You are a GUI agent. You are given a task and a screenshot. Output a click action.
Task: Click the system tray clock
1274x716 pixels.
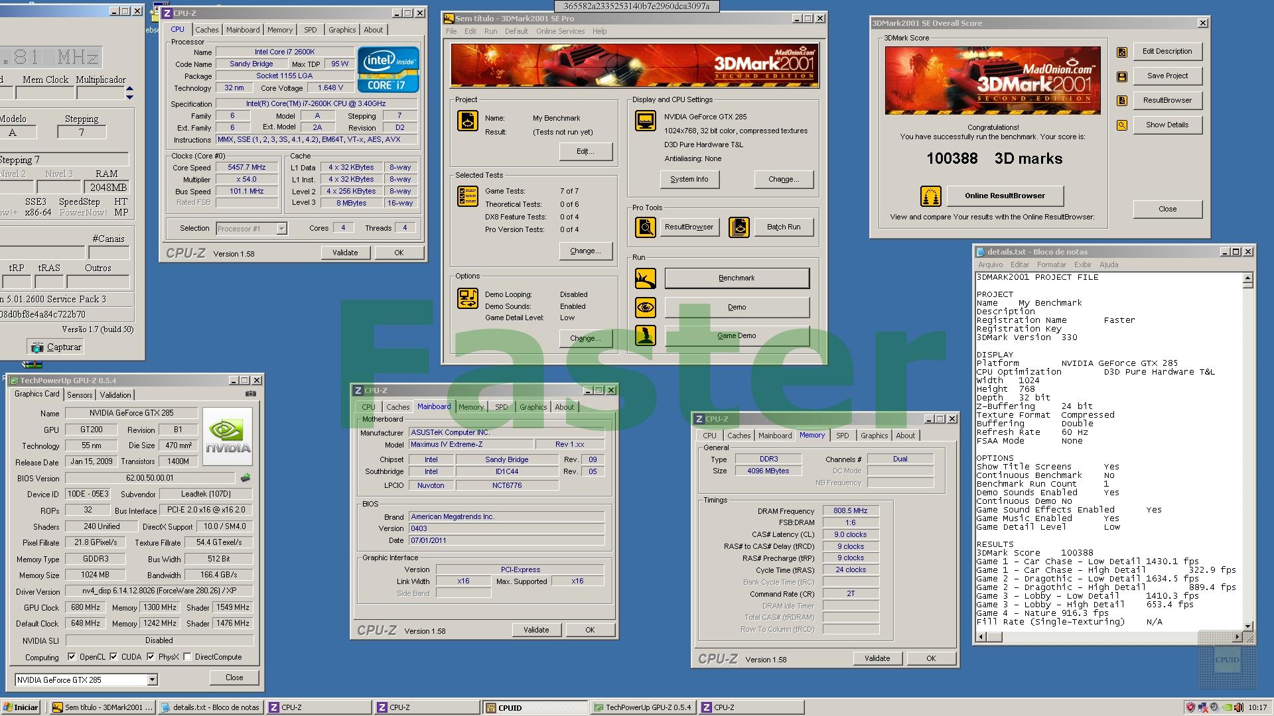[1257, 707]
